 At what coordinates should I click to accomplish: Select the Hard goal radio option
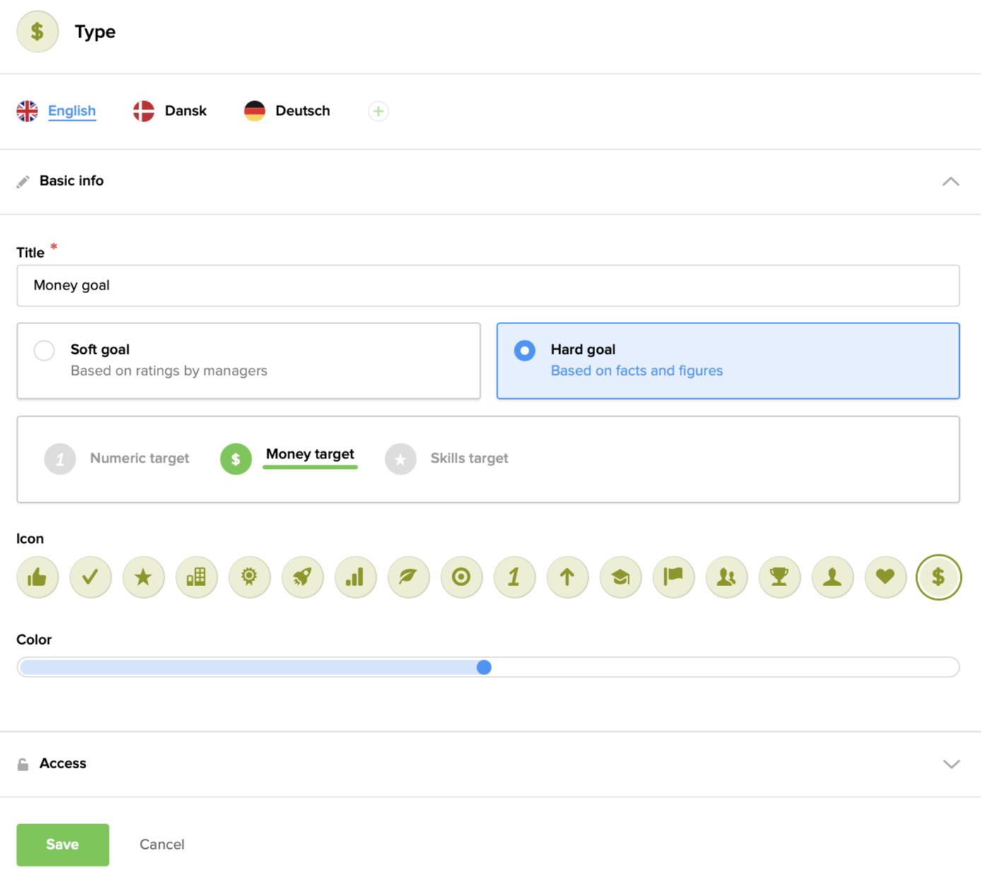click(524, 350)
